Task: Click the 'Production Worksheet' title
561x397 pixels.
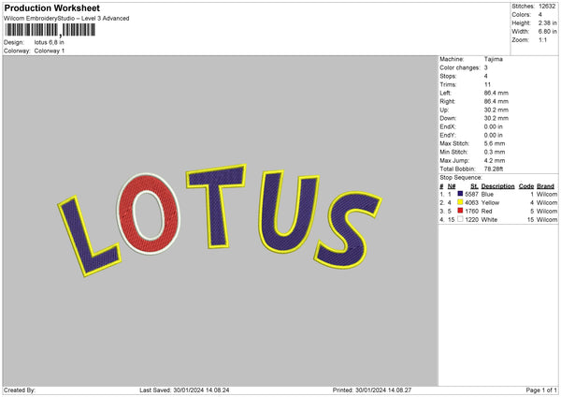Action: (x=51, y=8)
